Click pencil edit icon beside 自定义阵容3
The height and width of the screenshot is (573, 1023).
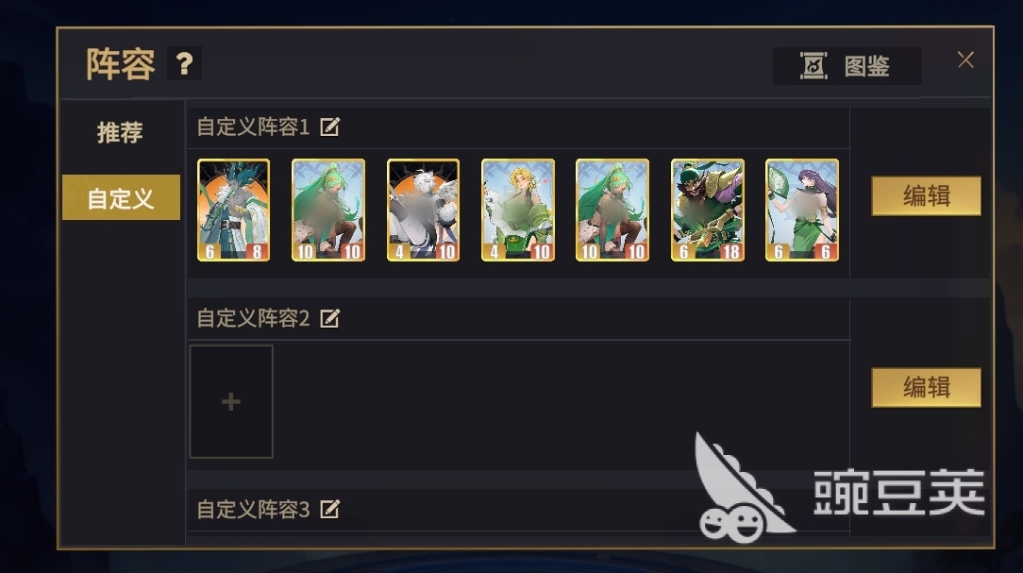(330, 509)
